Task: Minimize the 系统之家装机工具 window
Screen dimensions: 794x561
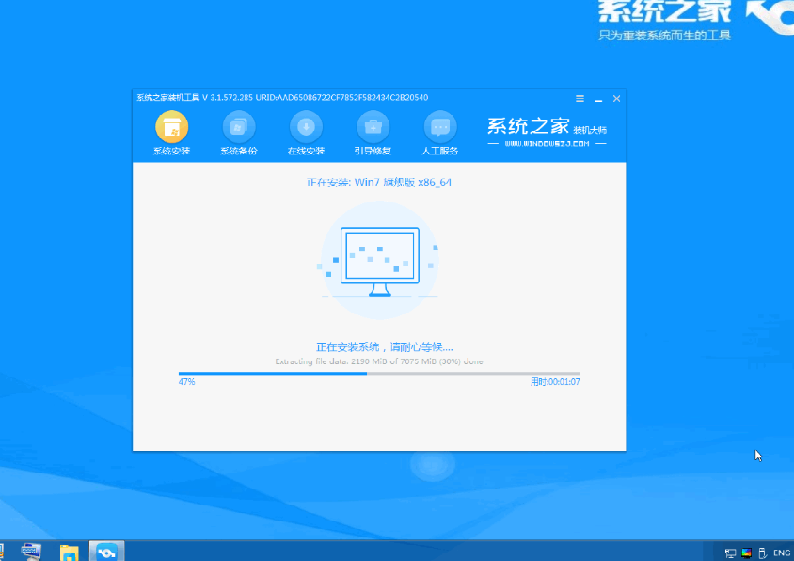Action: tap(598, 99)
